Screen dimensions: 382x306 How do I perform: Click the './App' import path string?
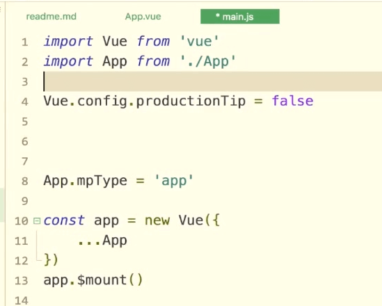coord(208,61)
